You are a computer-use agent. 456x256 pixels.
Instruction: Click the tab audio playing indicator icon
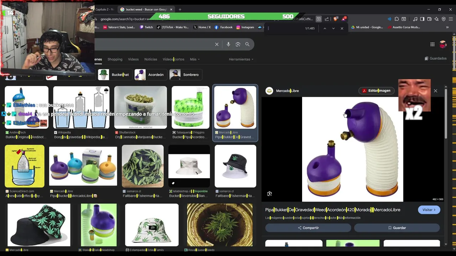tap(389, 19)
